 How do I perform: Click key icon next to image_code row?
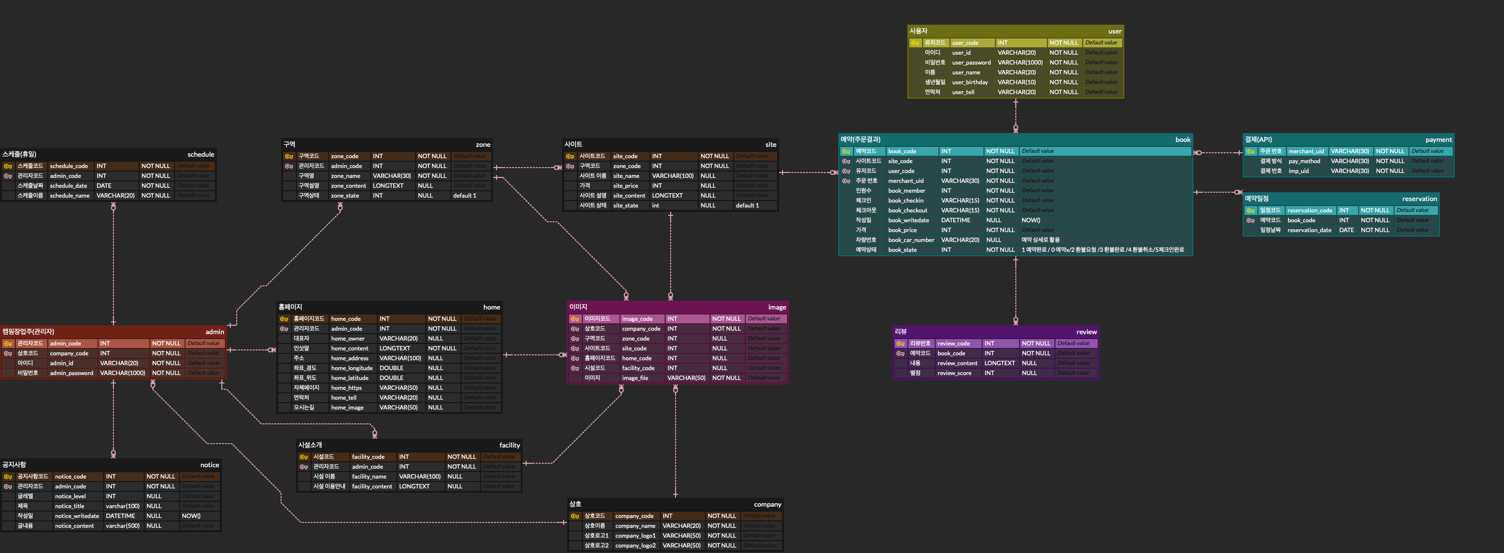click(x=574, y=319)
